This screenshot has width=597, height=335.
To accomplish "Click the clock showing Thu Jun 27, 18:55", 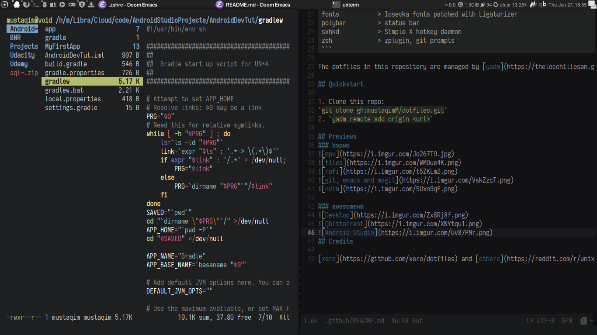I will tap(568, 5).
